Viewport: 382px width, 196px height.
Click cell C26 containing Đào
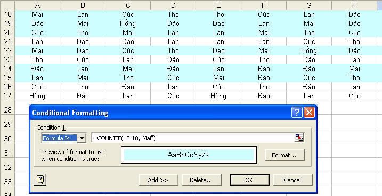(x=128, y=87)
